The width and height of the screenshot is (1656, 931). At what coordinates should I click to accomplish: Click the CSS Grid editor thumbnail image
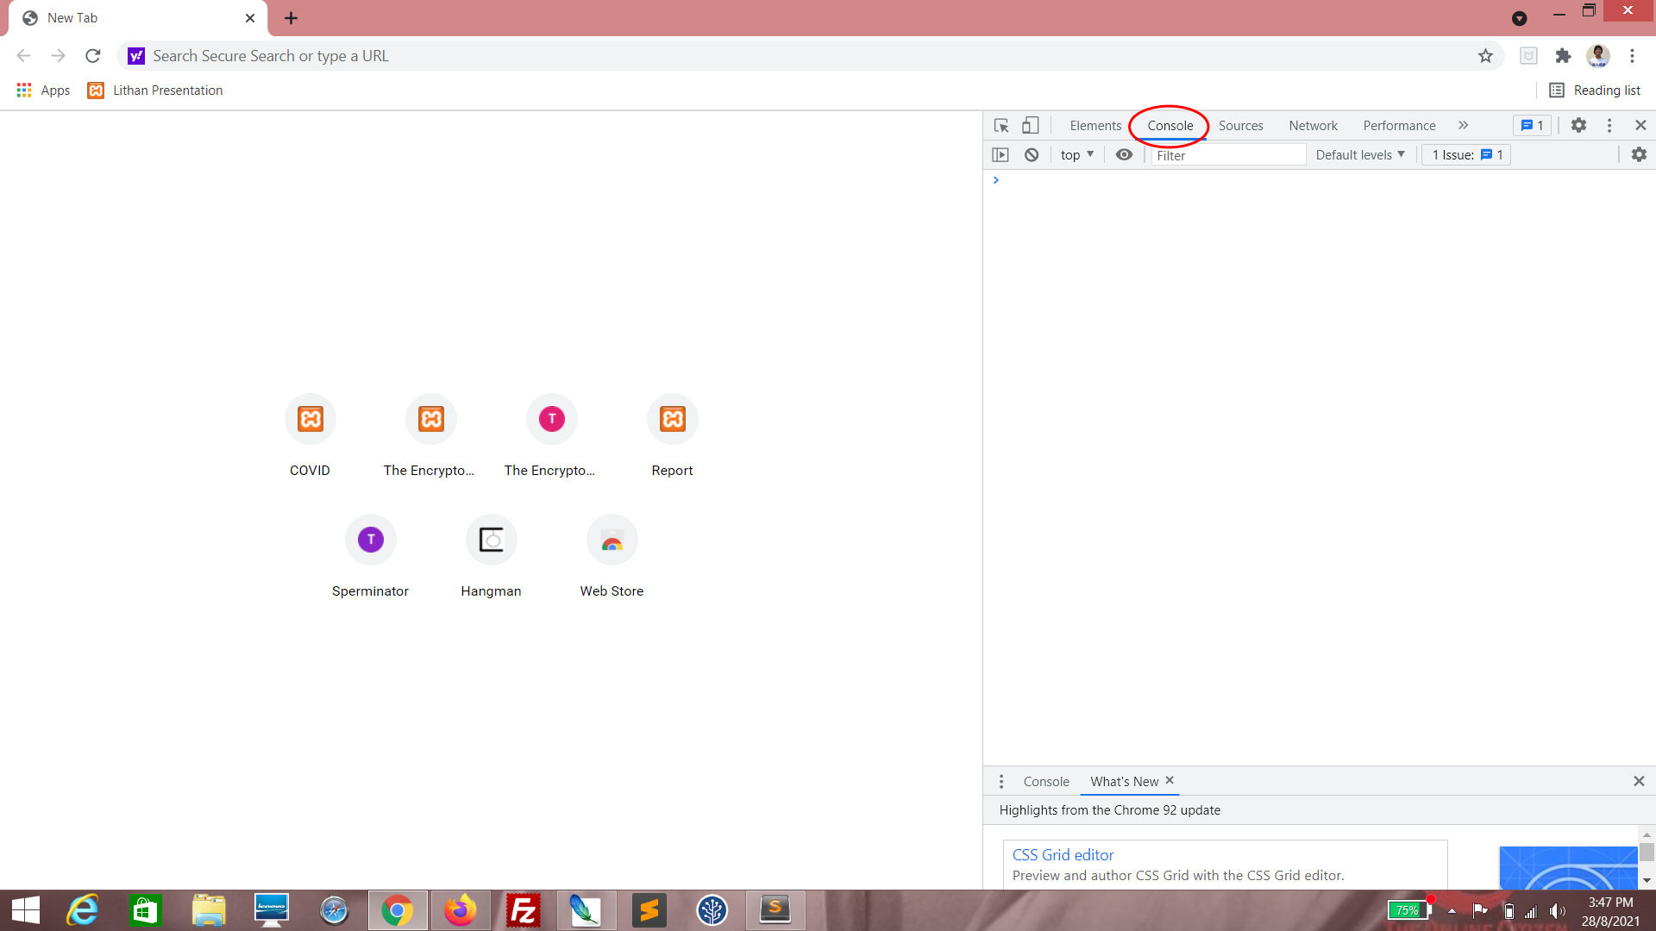(1568, 868)
